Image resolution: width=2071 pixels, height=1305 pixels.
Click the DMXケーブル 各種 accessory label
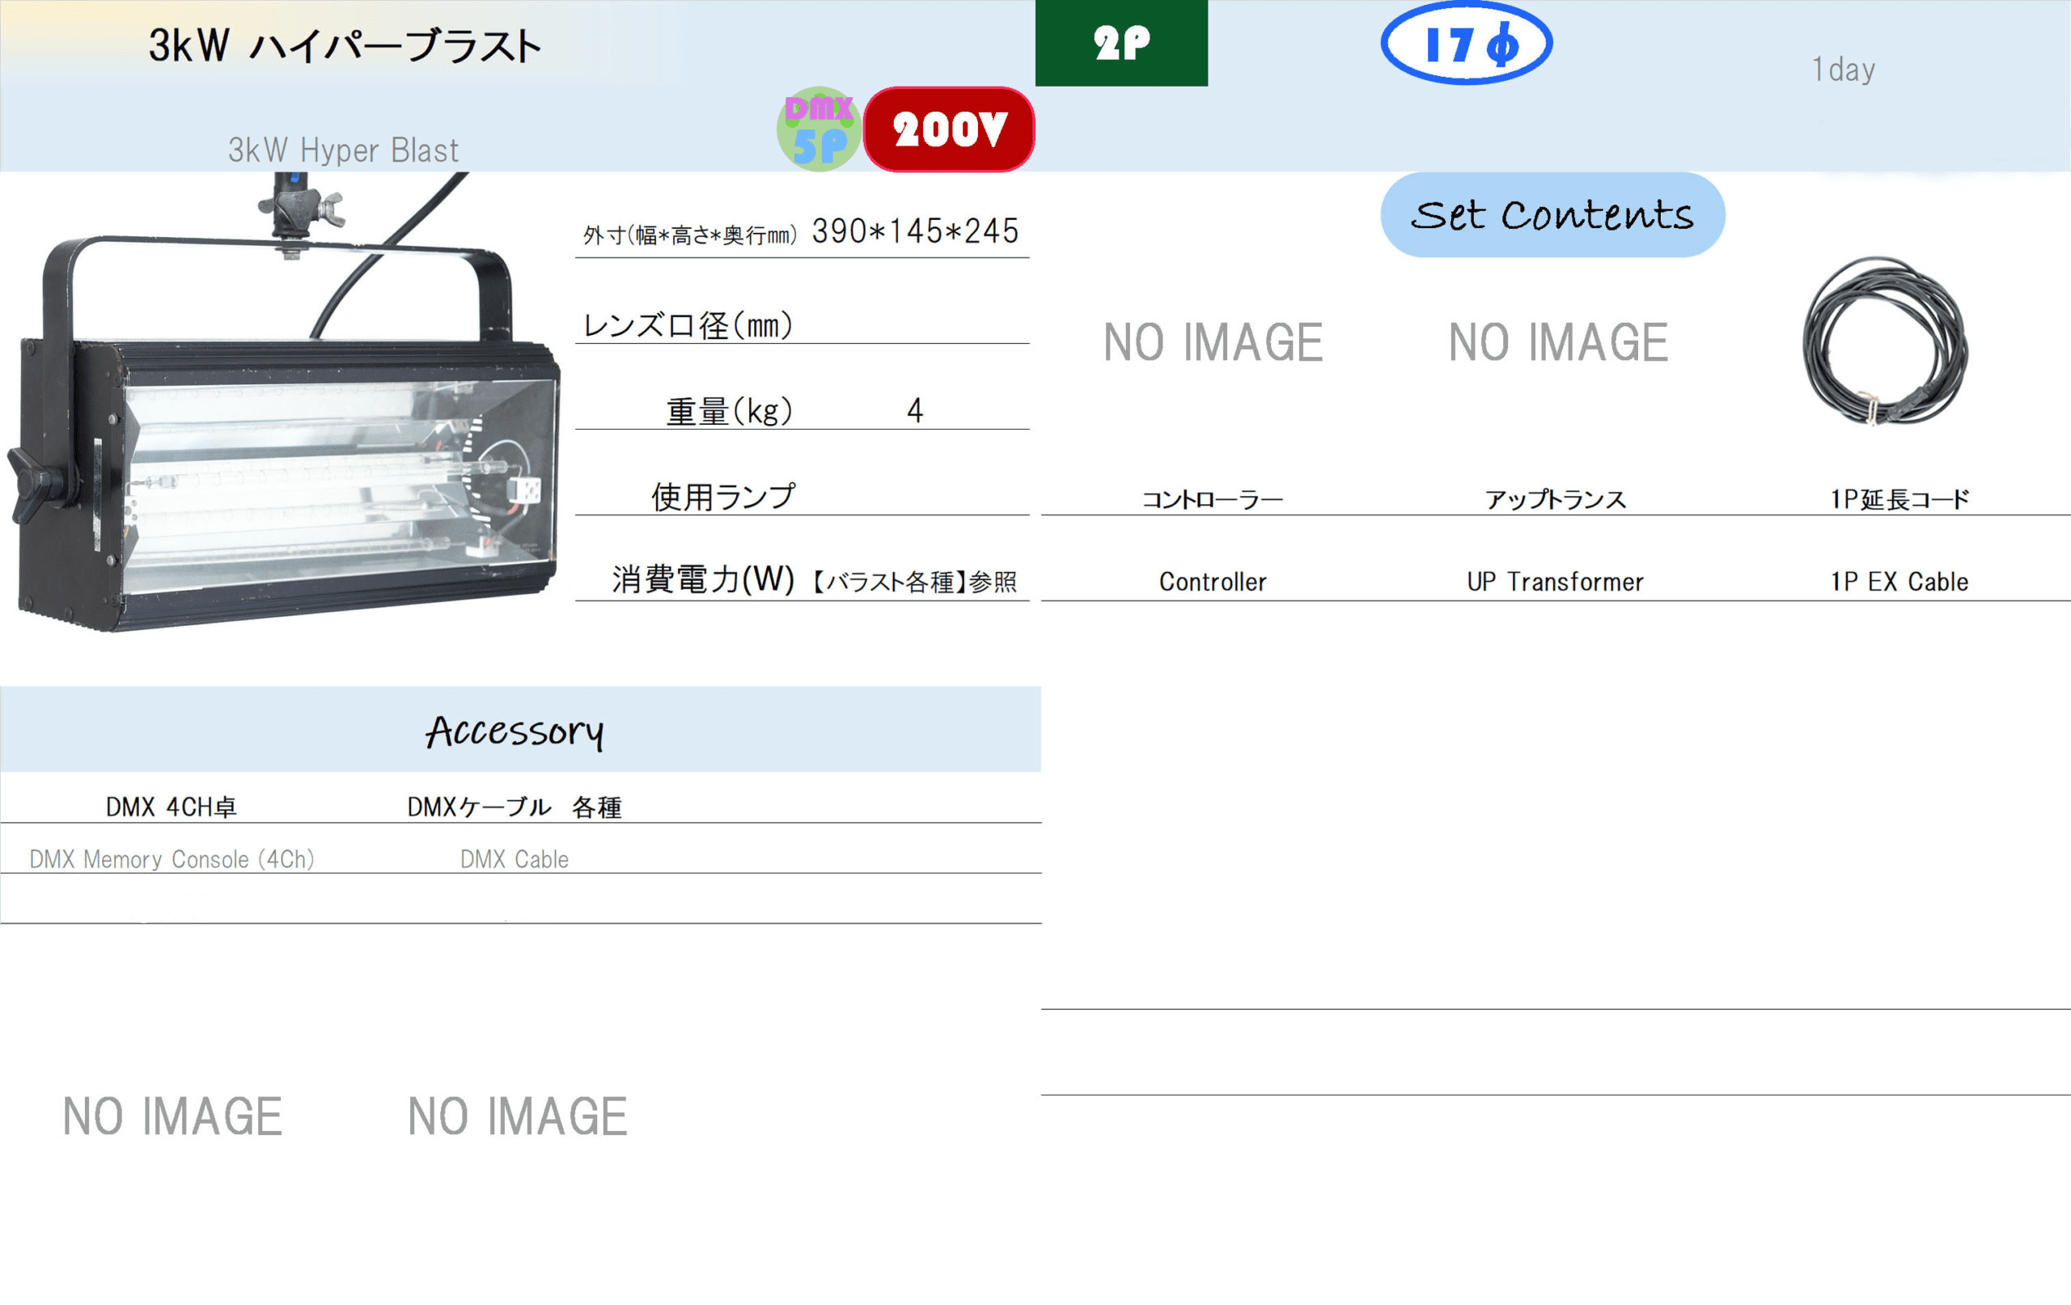[x=514, y=807]
